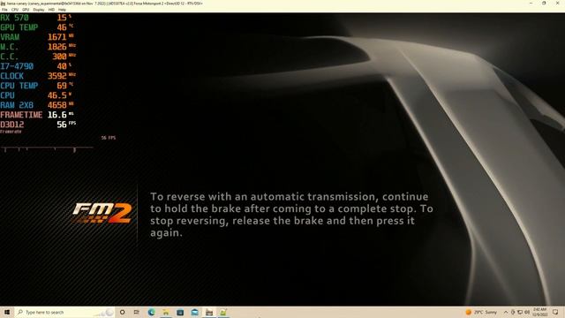Open the volume tray icon
565x318 pixels.
pos(527,312)
